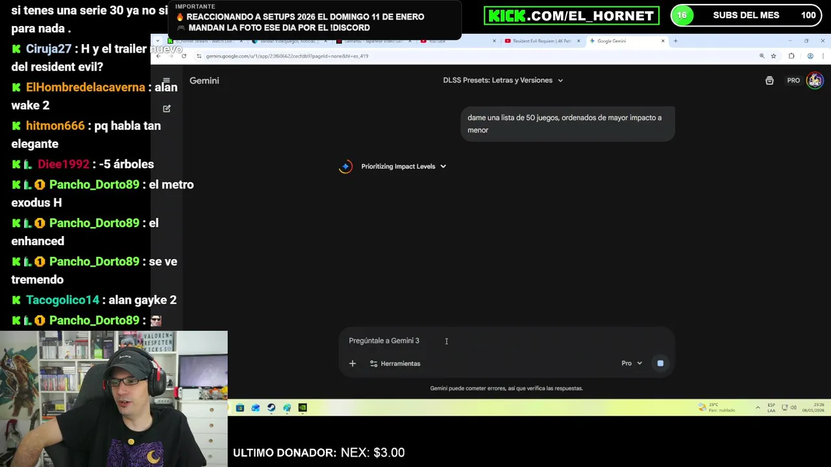
Task: Open the Outlook mail taskbar icon
Action: (256, 408)
